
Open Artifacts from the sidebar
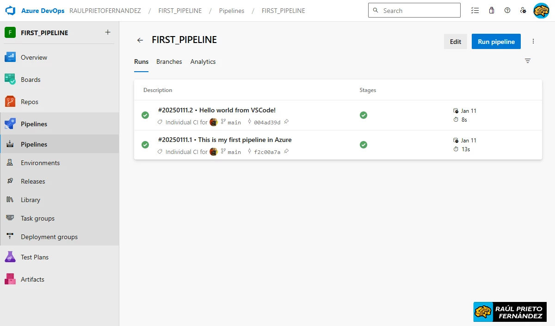pyautogui.click(x=32, y=279)
